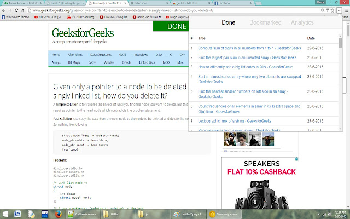The width and height of the screenshot is (350, 219).
Task: Open the Chicane - Going Deep bookmark
Action: tap(114, 17)
